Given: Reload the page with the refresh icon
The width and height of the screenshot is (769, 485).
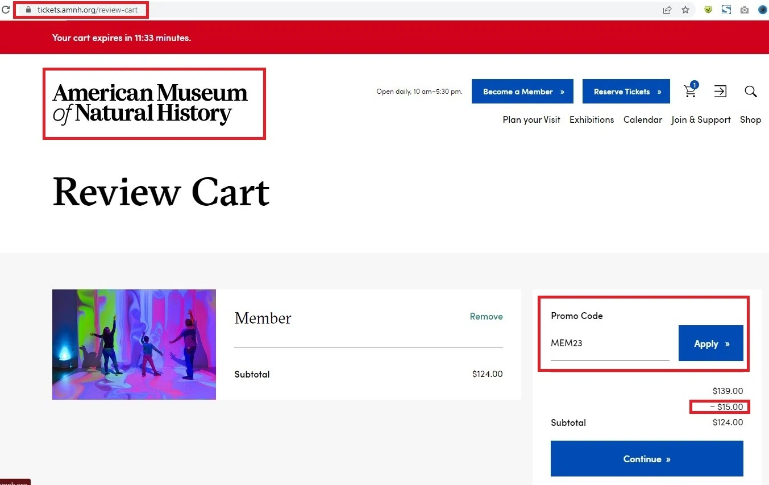Looking at the screenshot, I should [x=6, y=10].
